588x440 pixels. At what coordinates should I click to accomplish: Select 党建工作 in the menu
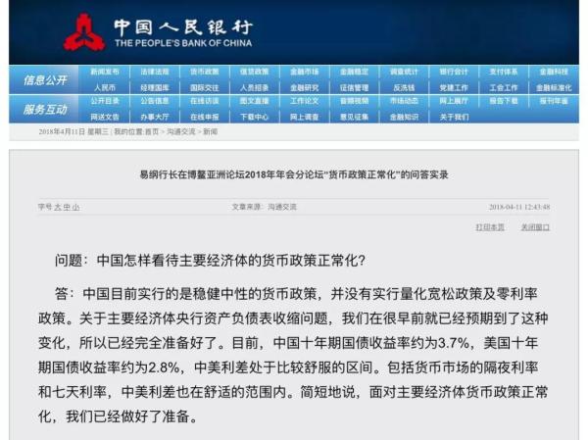point(454,88)
